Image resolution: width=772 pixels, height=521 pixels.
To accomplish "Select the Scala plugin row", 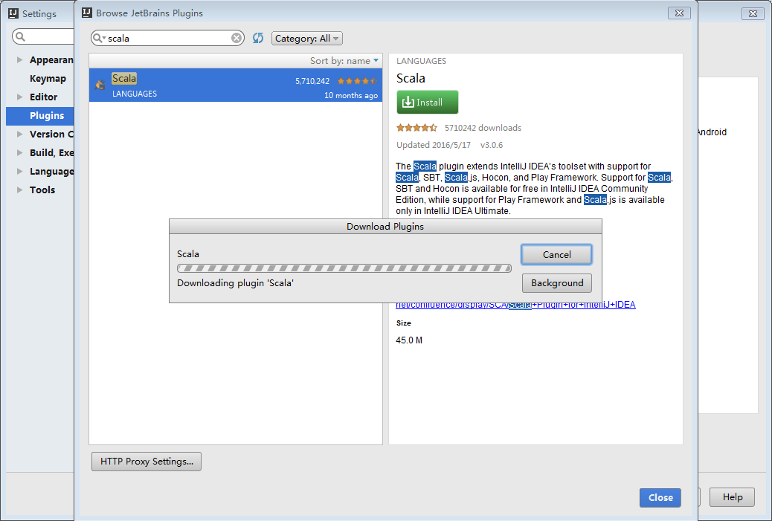I will (x=235, y=85).
